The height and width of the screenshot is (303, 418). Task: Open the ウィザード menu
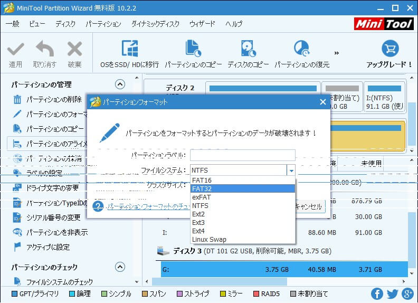point(202,24)
